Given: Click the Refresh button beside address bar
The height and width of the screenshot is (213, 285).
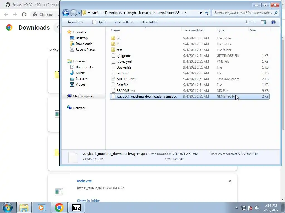Looking at the screenshot, I should click(207, 13).
